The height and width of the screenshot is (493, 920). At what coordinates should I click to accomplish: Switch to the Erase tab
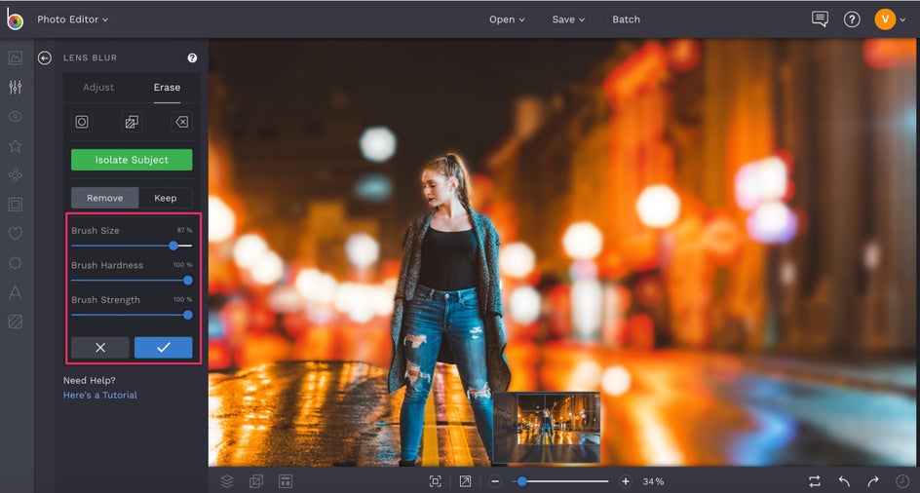click(x=167, y=88)
